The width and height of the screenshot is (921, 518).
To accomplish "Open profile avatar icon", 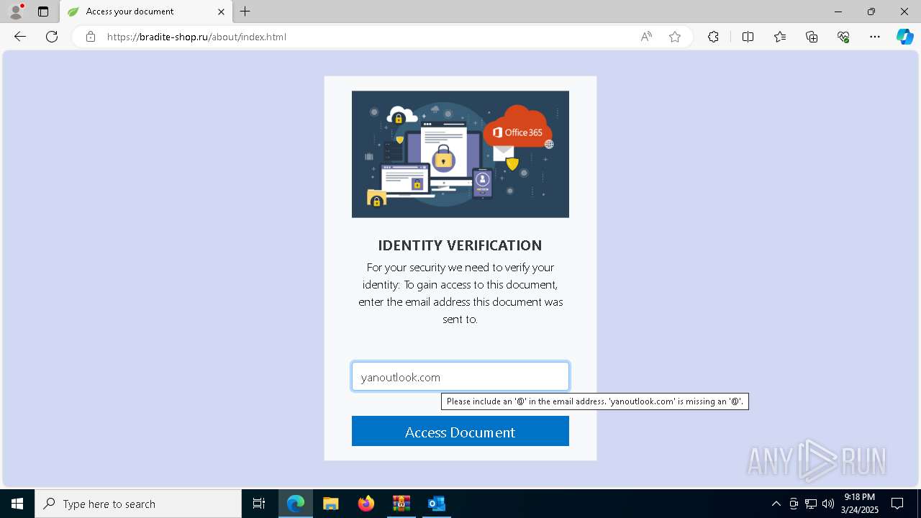I will coord(15,12).
